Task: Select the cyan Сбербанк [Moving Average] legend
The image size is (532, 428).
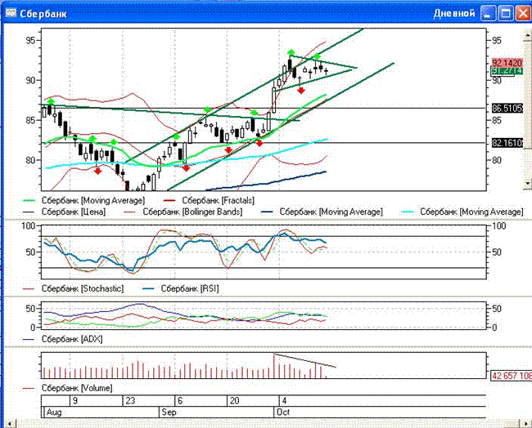Action: coord(462,212)
